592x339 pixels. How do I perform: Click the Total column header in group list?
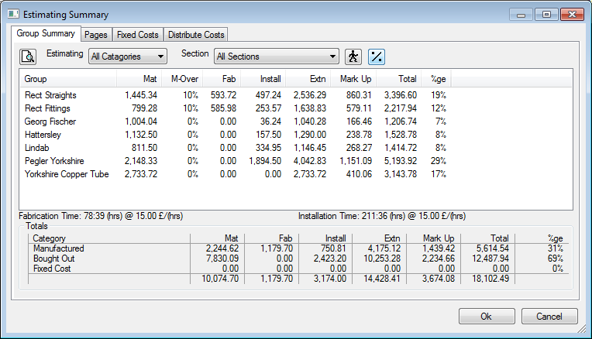[x=399, y=79]
